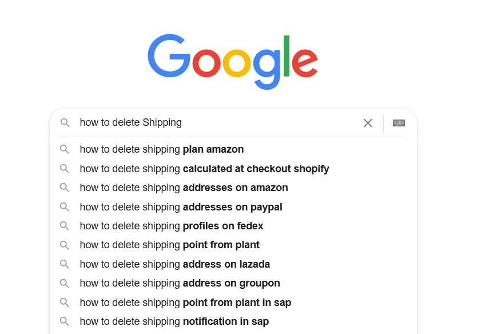Choose 'shipping profiles on fedex' suggestion

[172, 226]
